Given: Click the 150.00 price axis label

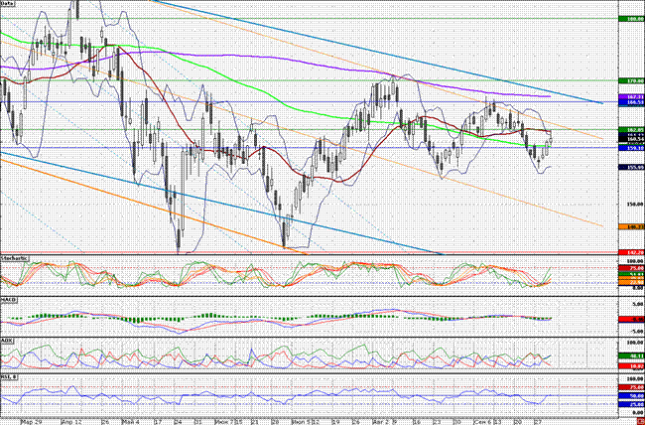Looking at the screenshot, I should point(635,205).
